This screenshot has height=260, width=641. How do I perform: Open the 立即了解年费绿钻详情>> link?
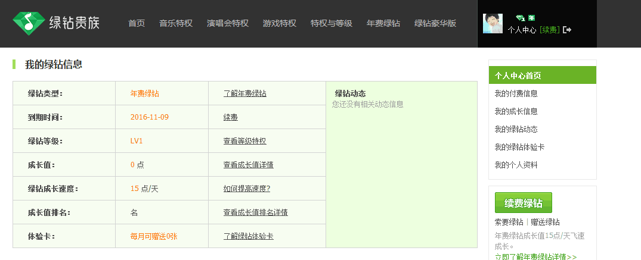coord(535,256)
